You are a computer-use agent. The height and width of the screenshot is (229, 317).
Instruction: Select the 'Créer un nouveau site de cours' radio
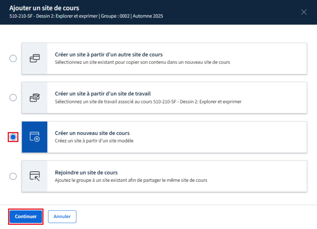pos(13,137)
